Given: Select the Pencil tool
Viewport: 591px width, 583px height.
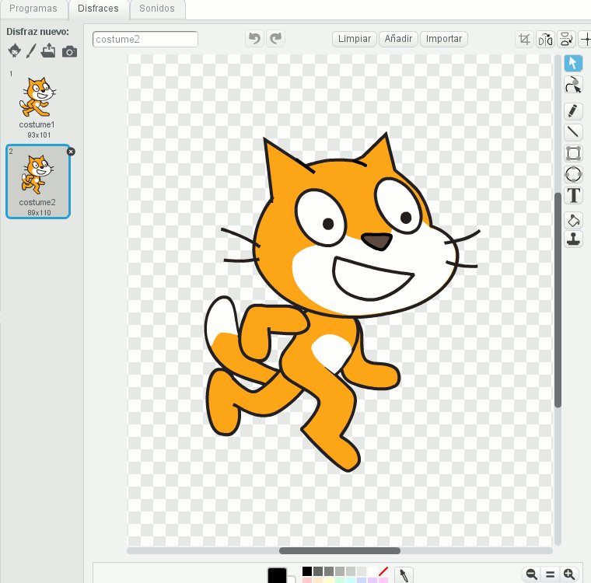Looking at the screenshot, I should (573, 111).
